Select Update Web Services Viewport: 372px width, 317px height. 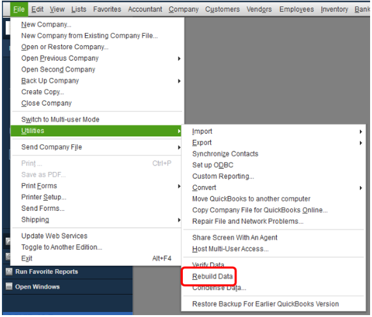[x=96, y=236]
